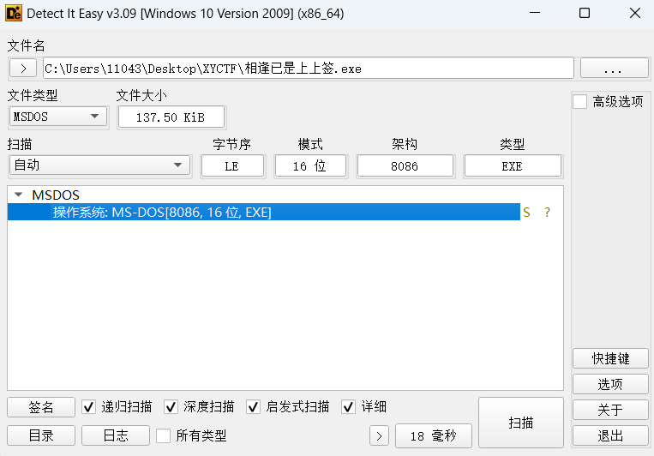Image resolution: width=654 pixels, height=456 pixels.
Task: Click the EXE type field
Action: (x=513, y=166)
